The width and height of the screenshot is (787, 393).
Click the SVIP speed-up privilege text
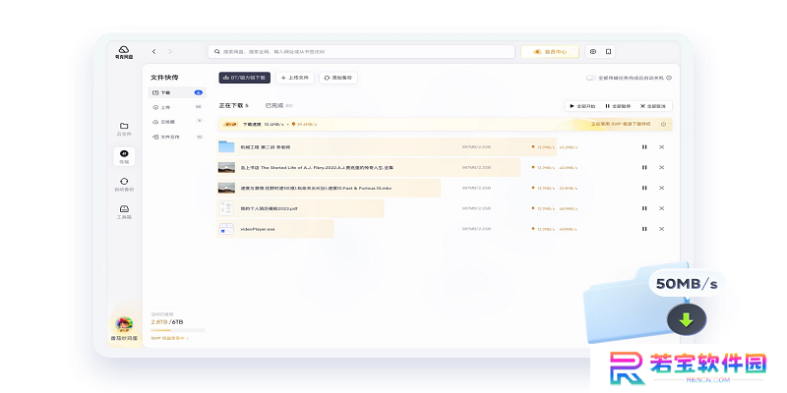tap(621, 124)
